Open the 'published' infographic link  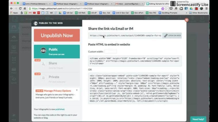tap(60, 109)
